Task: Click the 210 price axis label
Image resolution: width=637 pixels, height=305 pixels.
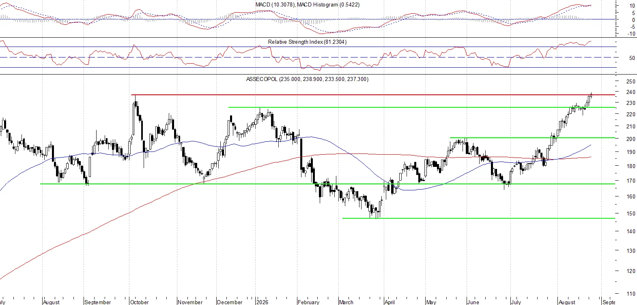Action: (x=631, y=127)
